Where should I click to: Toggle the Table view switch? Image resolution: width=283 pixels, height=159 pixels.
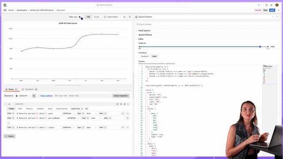[x=80, y=17]
